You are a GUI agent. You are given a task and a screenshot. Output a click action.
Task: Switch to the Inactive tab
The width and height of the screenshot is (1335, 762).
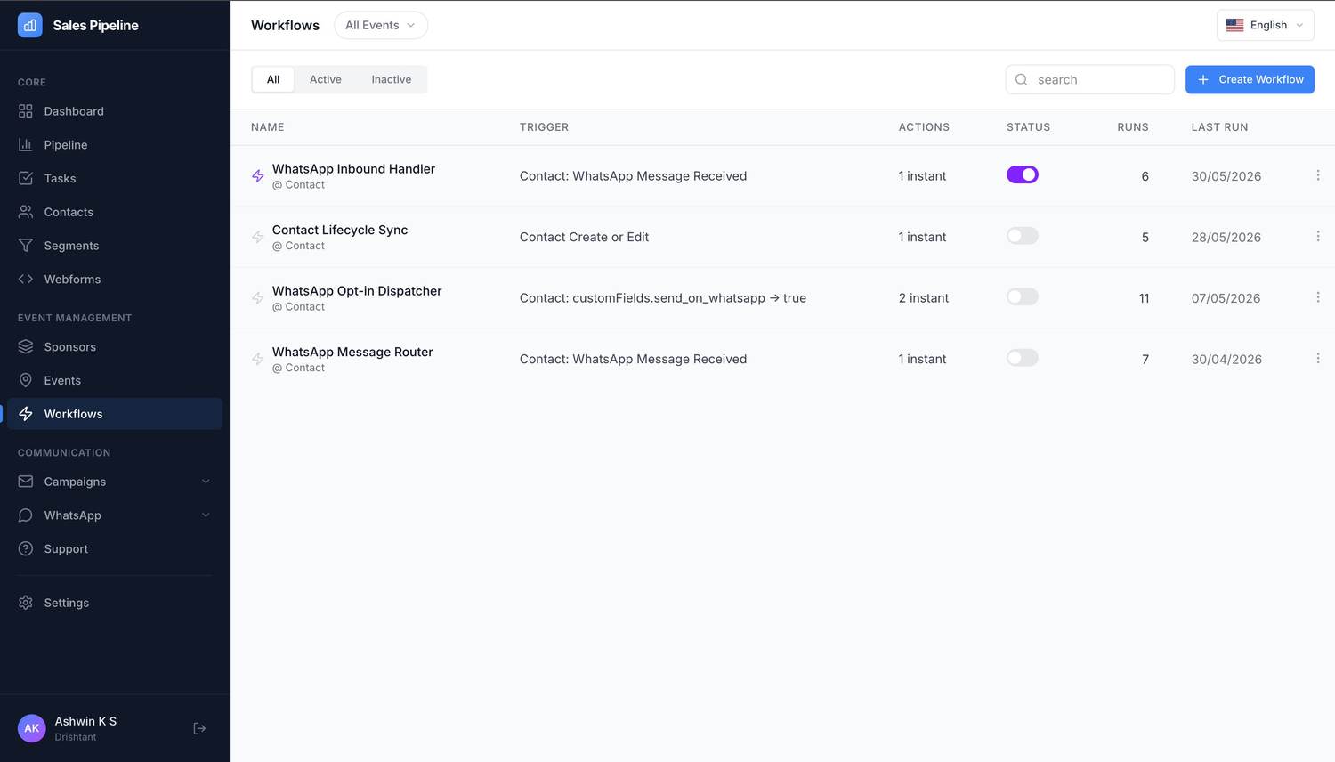pyautogui.click(x=392, y=79)
